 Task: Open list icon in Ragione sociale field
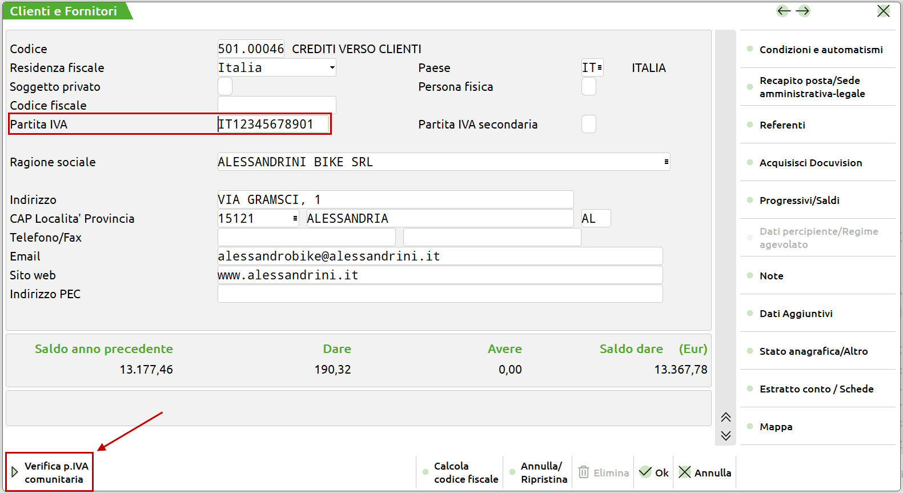pos(666,162)
